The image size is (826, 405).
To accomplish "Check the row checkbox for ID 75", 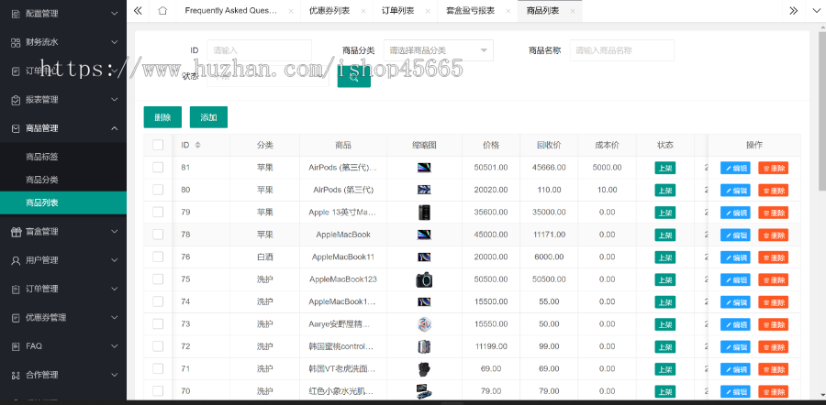I will point(158,279).
